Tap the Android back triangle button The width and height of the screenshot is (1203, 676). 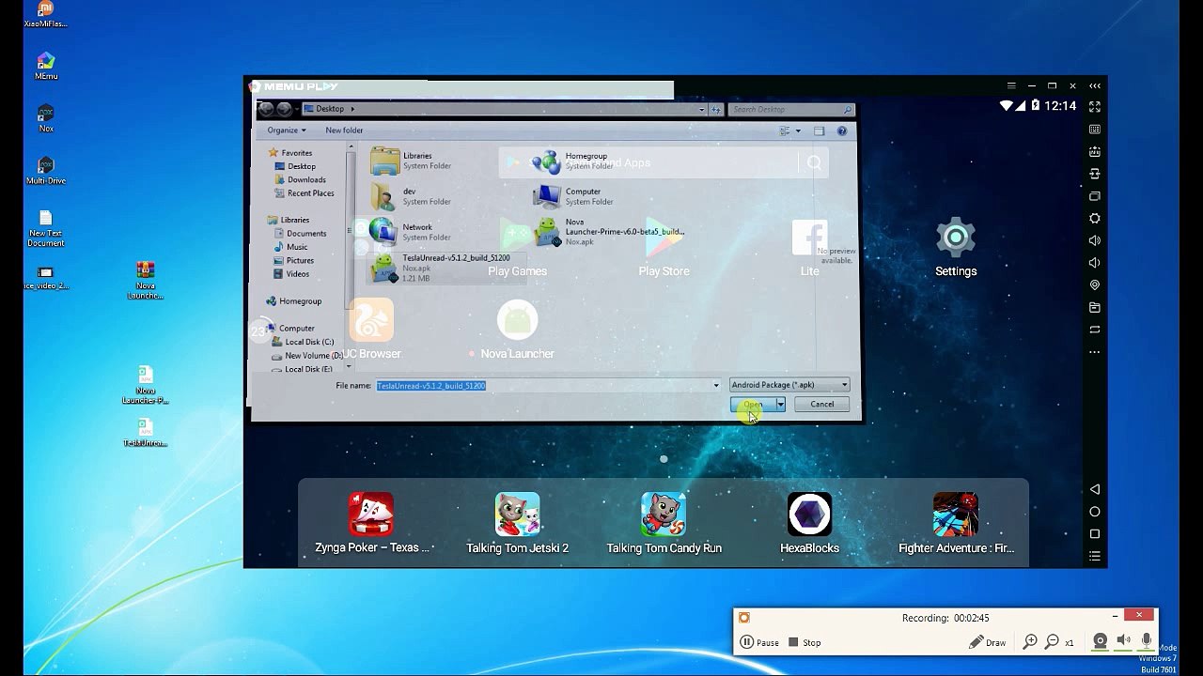pyautogui.click(x=1095, y=489)
